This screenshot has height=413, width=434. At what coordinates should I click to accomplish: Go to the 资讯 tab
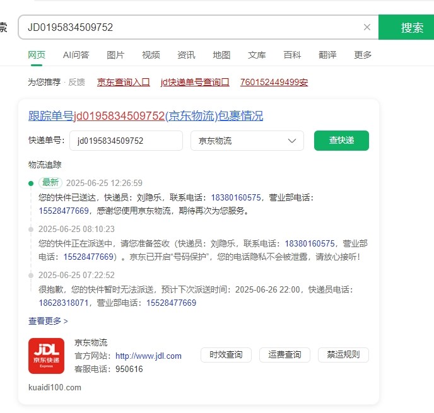coord(186,55)
